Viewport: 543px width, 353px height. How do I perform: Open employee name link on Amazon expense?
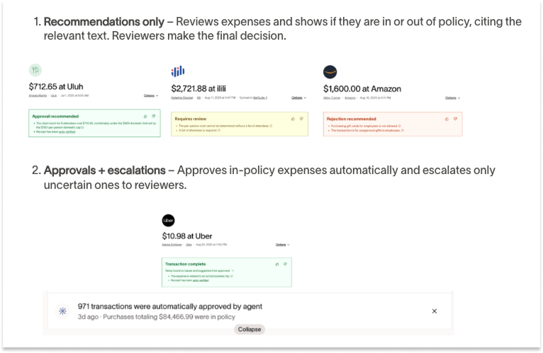pyautogui.click(x=332, y=98)
